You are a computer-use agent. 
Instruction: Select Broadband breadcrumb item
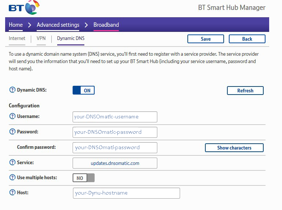pyautogui.click(x=106, y=25)
